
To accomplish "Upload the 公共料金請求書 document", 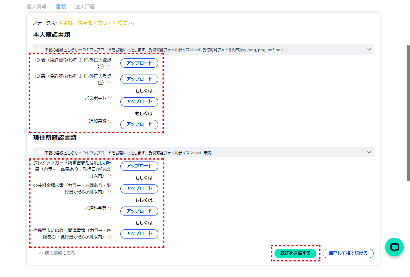I will pyautogui.click(x=139, y=189).
